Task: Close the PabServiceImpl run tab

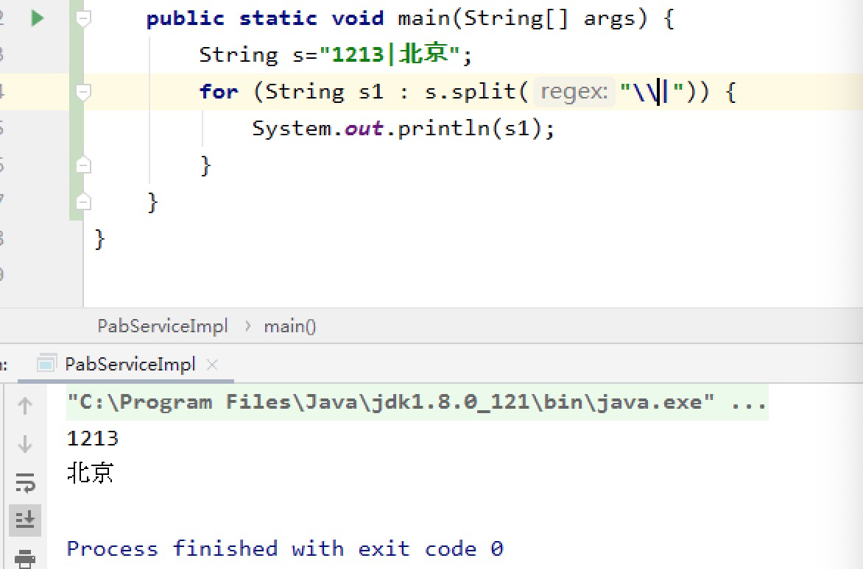Action: [x=212, y=364]
